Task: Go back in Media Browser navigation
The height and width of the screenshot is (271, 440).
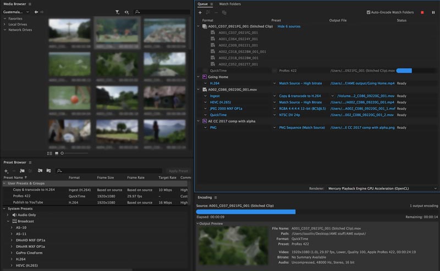Action: pyautogui.click(x=36, y=12)
